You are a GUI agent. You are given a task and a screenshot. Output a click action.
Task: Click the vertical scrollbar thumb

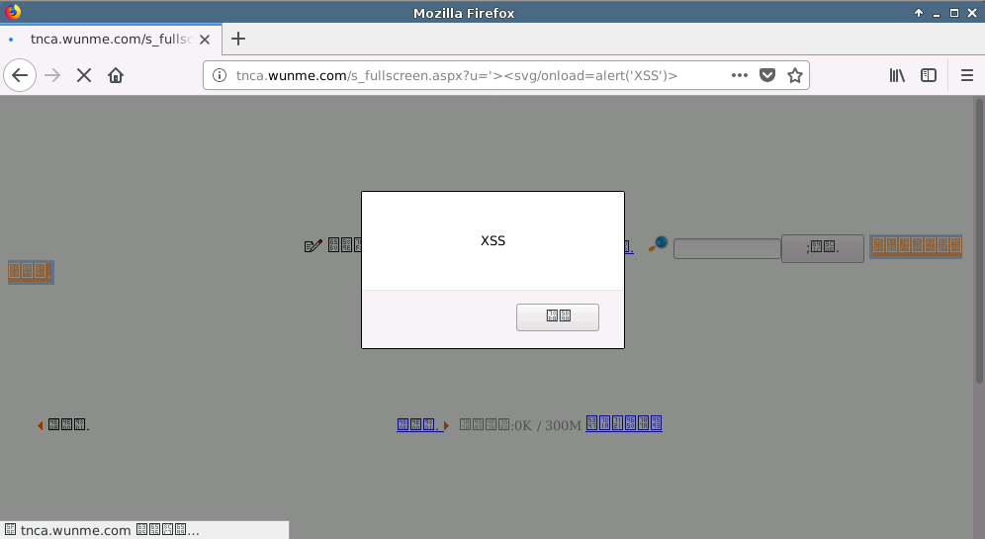(x=979, y=240)
